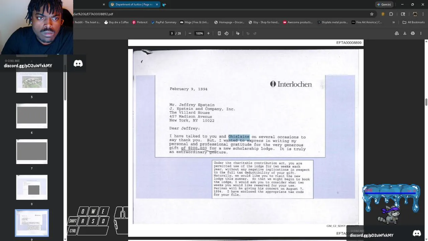Open the Displate metal posters bookmark
Image resolution: width=428 pixels, height=241 pixels.
tap(333, 22)
